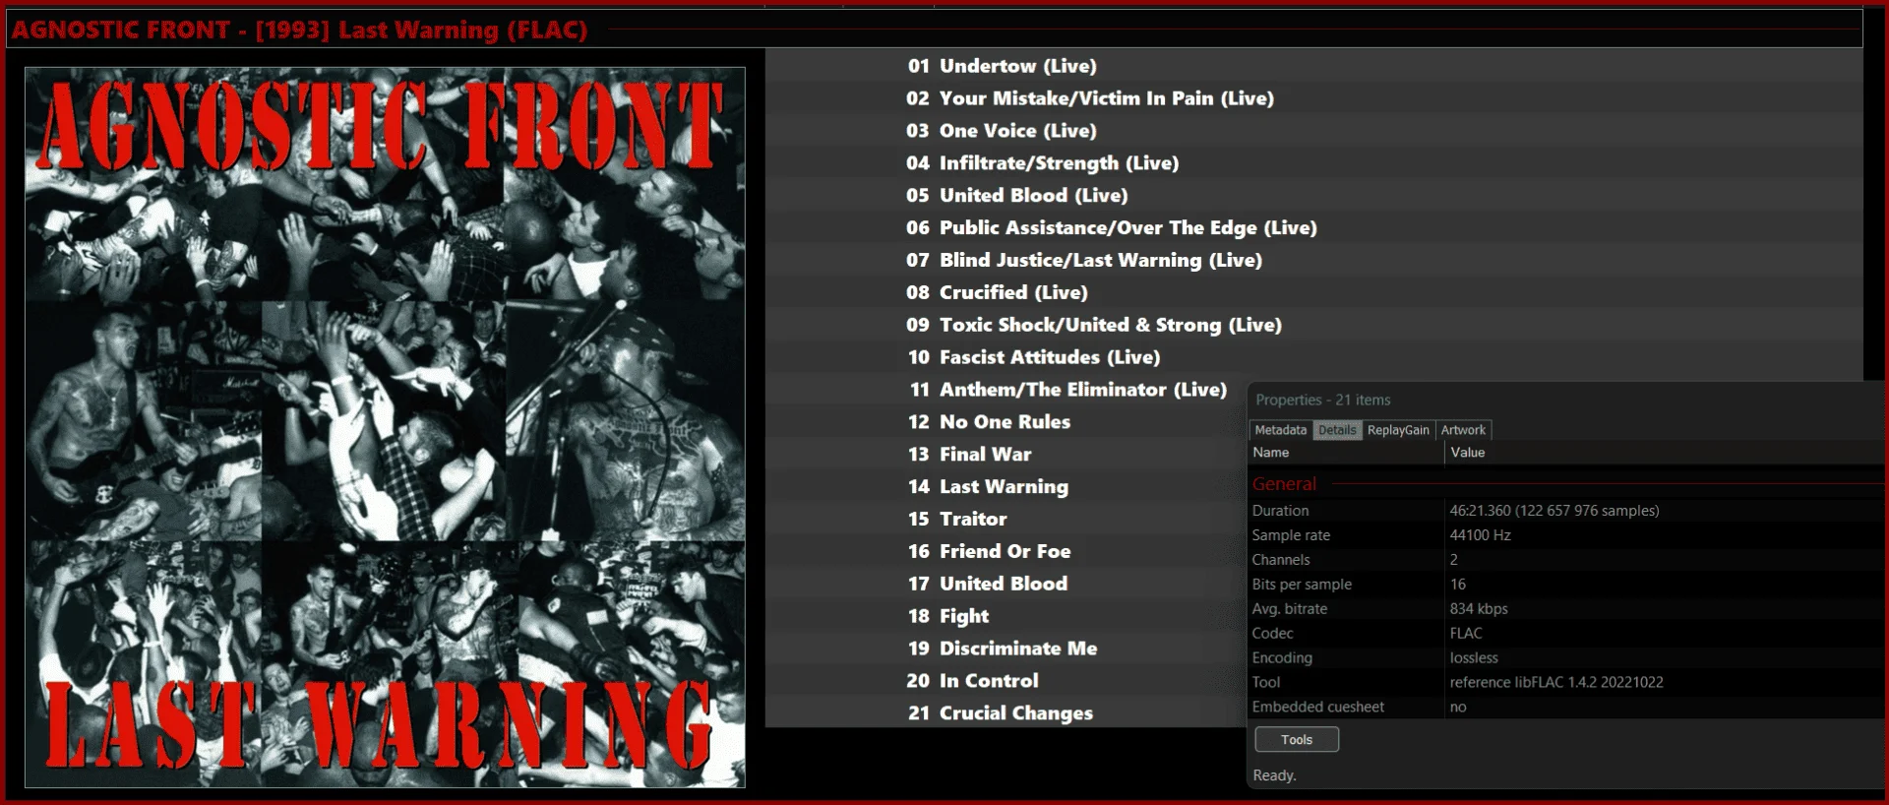Click the 'Properties - 21 items' title

tap(1323, 401)
